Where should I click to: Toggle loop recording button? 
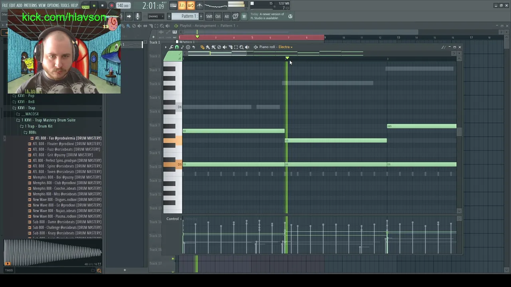pyautogui.click(x=191, y=5)
